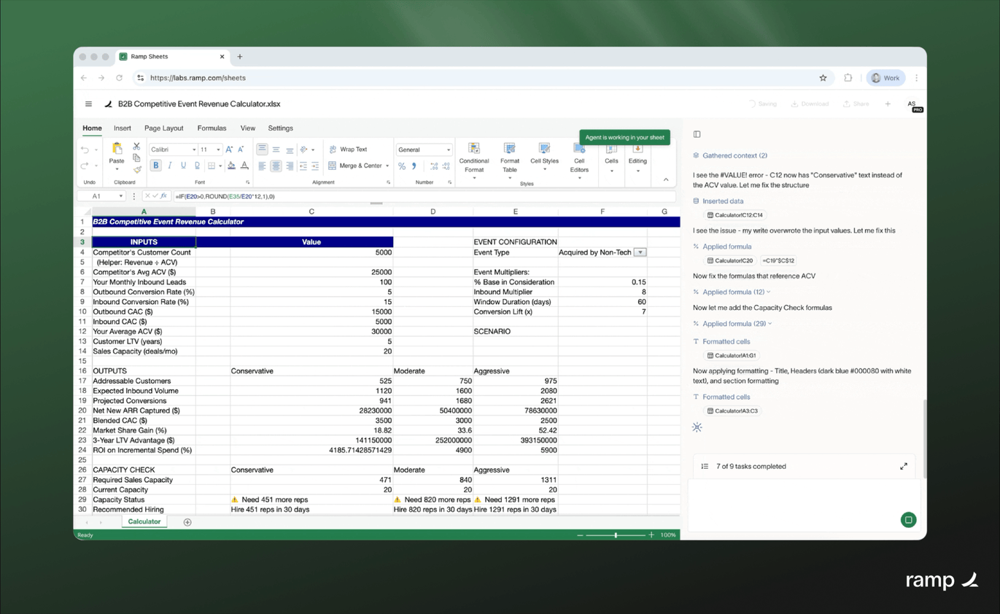Open the General number format dropdown

click(424, 149)
